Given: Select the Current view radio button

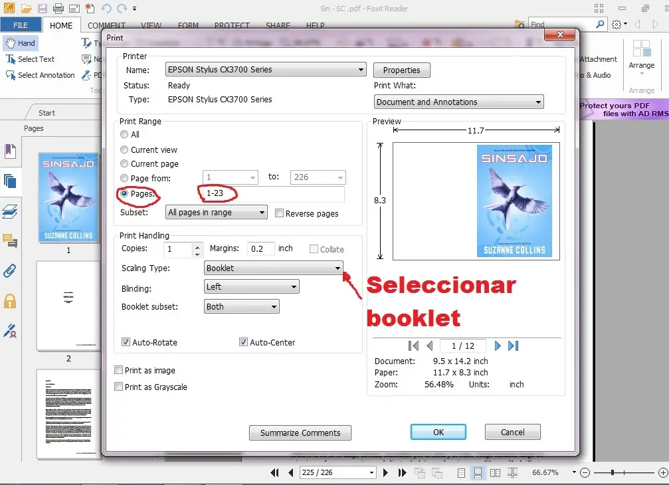Looking at the screenshot, I should pyautogui.click(x=124, y=149).
